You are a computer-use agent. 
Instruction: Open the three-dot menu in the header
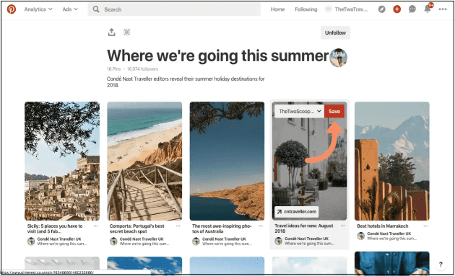click(443, 9)
